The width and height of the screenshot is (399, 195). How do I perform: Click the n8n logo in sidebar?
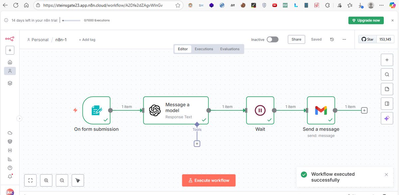pos(10,39)
